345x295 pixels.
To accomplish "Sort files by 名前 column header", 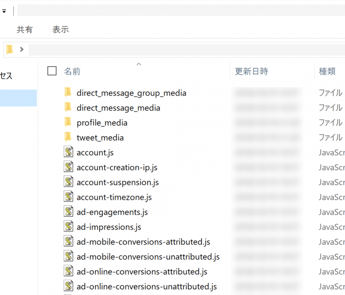I will pos(72,71).
